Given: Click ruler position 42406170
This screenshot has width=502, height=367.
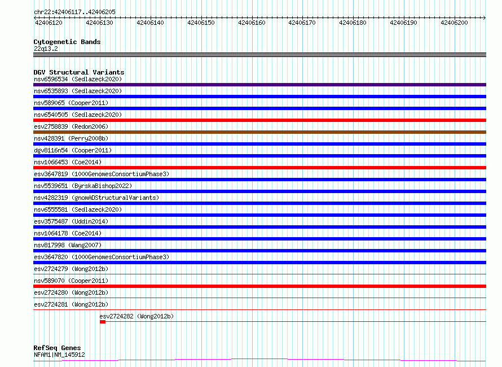Looking at the screenshot, I should point(302,23).
